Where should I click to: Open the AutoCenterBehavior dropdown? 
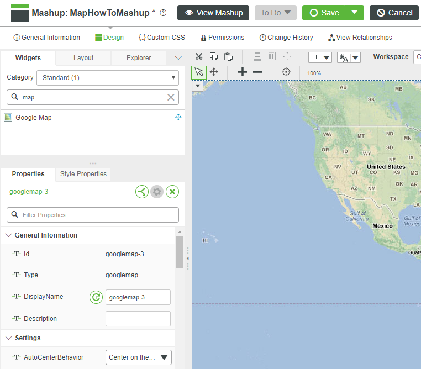[x=138, y=357]
